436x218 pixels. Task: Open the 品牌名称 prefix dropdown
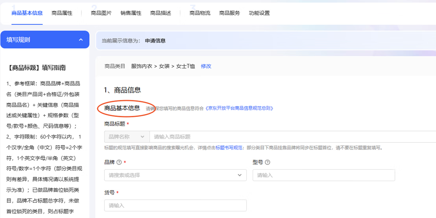point(127,137)
